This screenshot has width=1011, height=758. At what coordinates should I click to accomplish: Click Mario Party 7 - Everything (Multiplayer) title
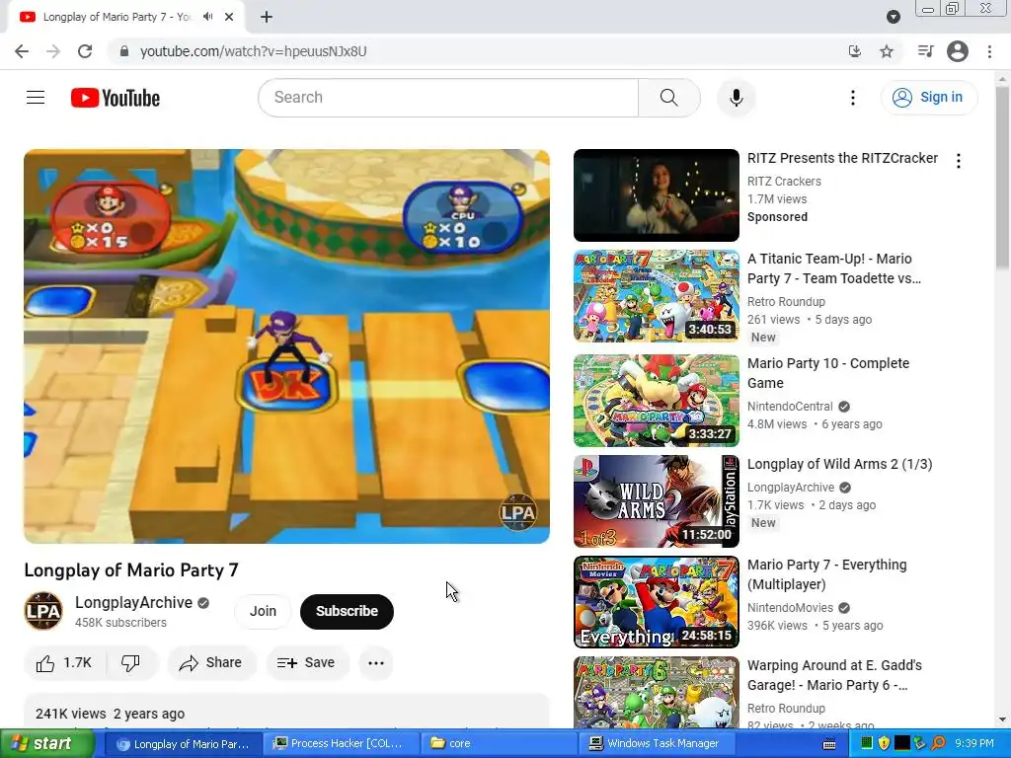click(x=826, y=574)
